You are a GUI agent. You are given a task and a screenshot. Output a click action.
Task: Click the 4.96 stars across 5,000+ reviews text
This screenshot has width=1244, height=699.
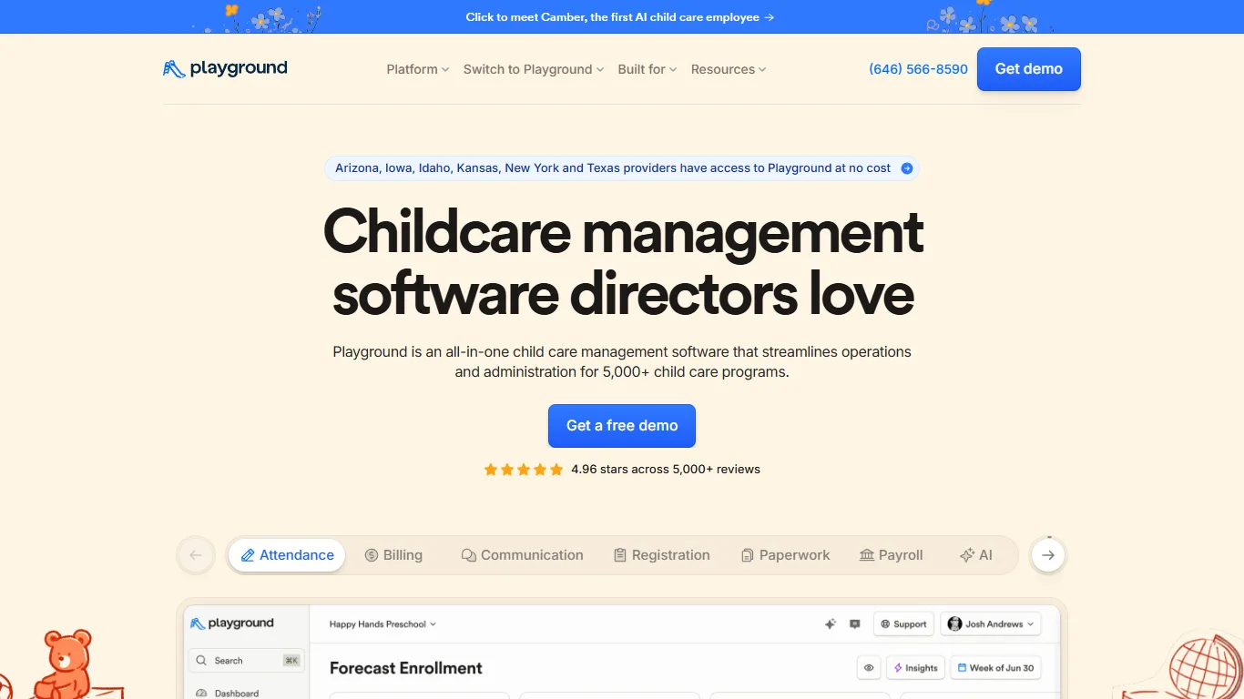pos(666,470)
